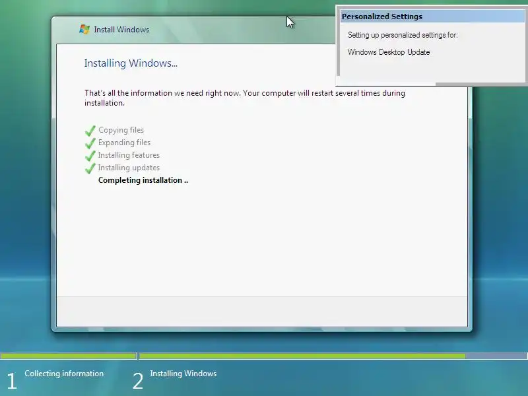
Task: Click the large stage number 1
Action: (12, 381)
